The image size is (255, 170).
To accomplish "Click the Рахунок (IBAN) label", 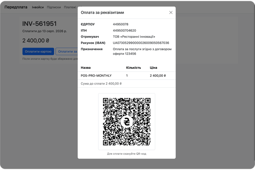I will (93, 43).
